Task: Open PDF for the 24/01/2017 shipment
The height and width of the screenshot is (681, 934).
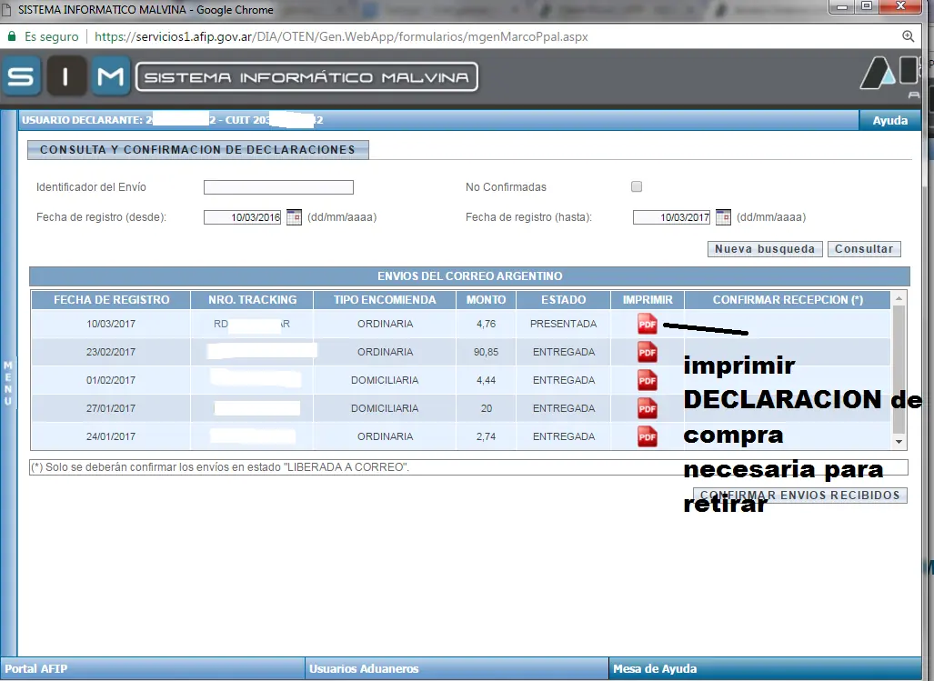Action: click(x=648, y=436)
